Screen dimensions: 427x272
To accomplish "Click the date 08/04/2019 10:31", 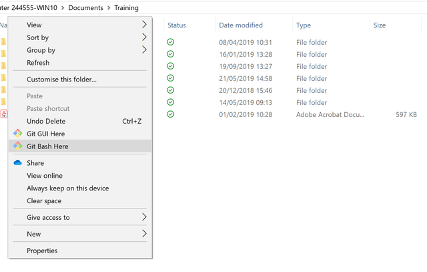I will tap(246, 42).
